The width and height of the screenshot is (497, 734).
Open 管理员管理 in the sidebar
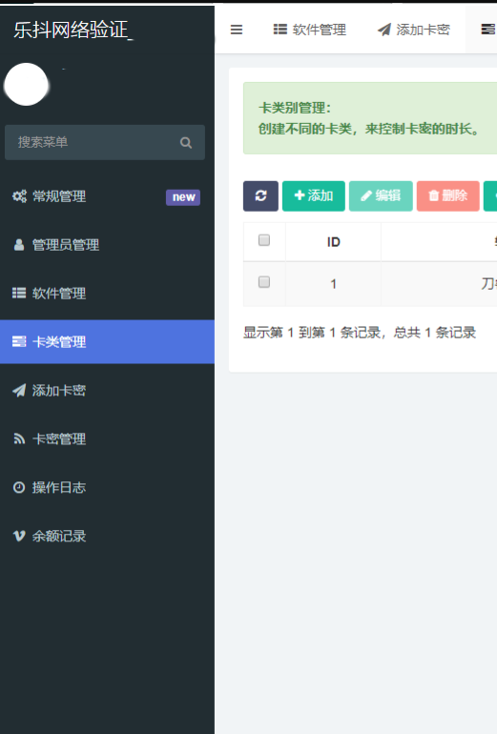pyautogui.click(x=107, y=245)
